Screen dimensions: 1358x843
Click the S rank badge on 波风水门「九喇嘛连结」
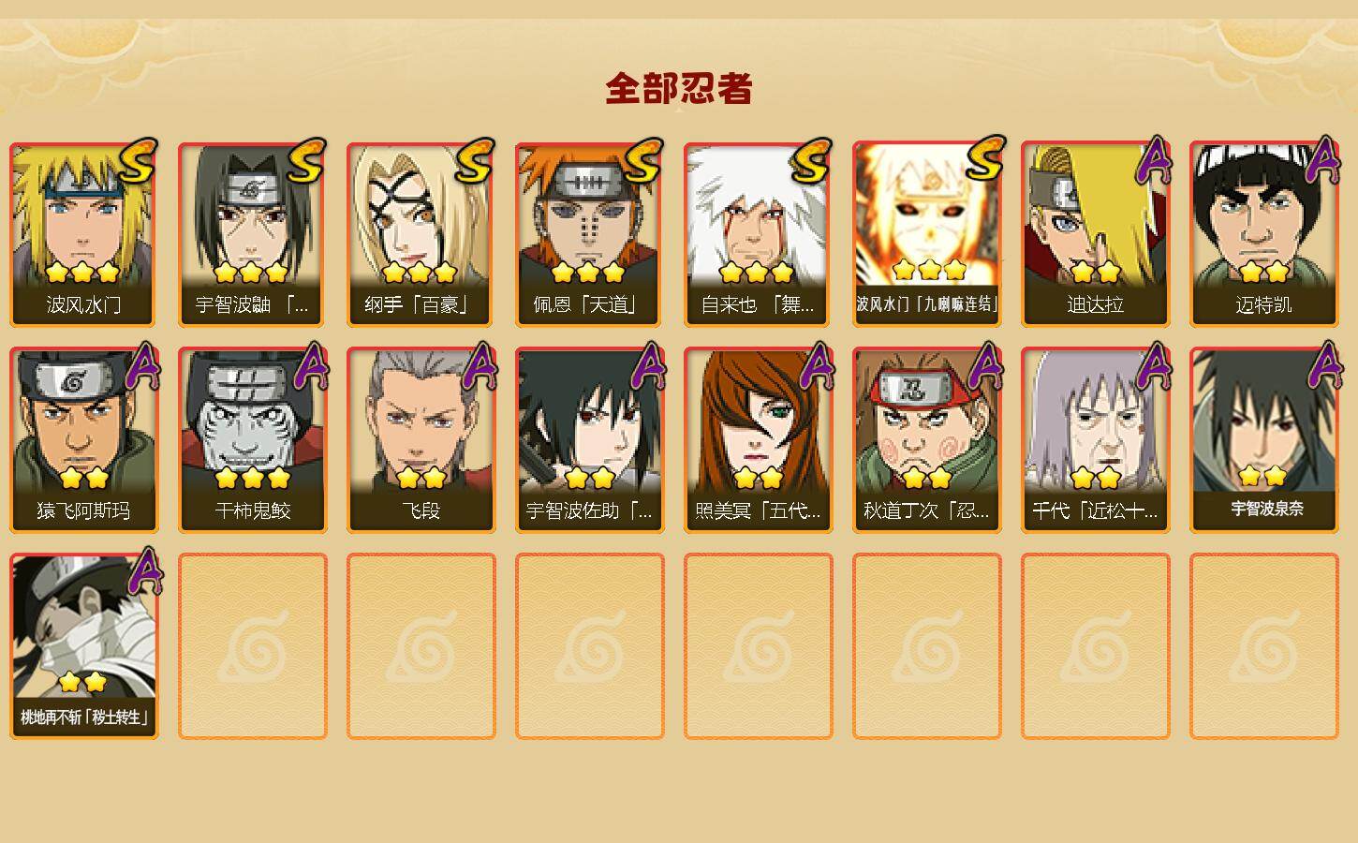pyautogui.click(x=985, y=158)
